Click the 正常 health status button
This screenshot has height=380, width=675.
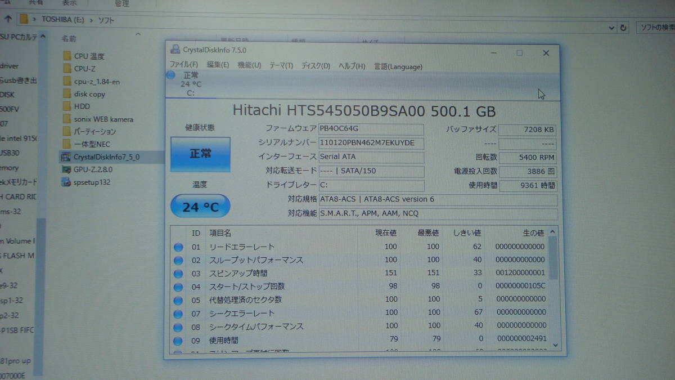(200, 154)
